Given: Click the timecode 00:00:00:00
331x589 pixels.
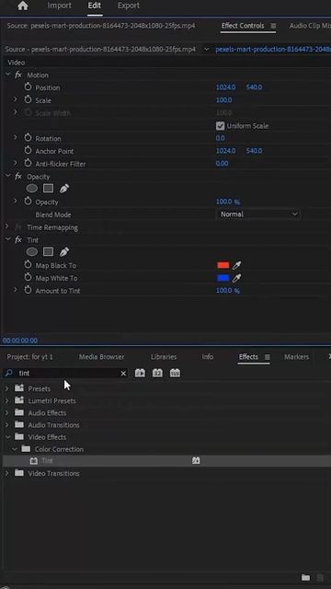Looking at the screenshot, I should coord(20,341).
